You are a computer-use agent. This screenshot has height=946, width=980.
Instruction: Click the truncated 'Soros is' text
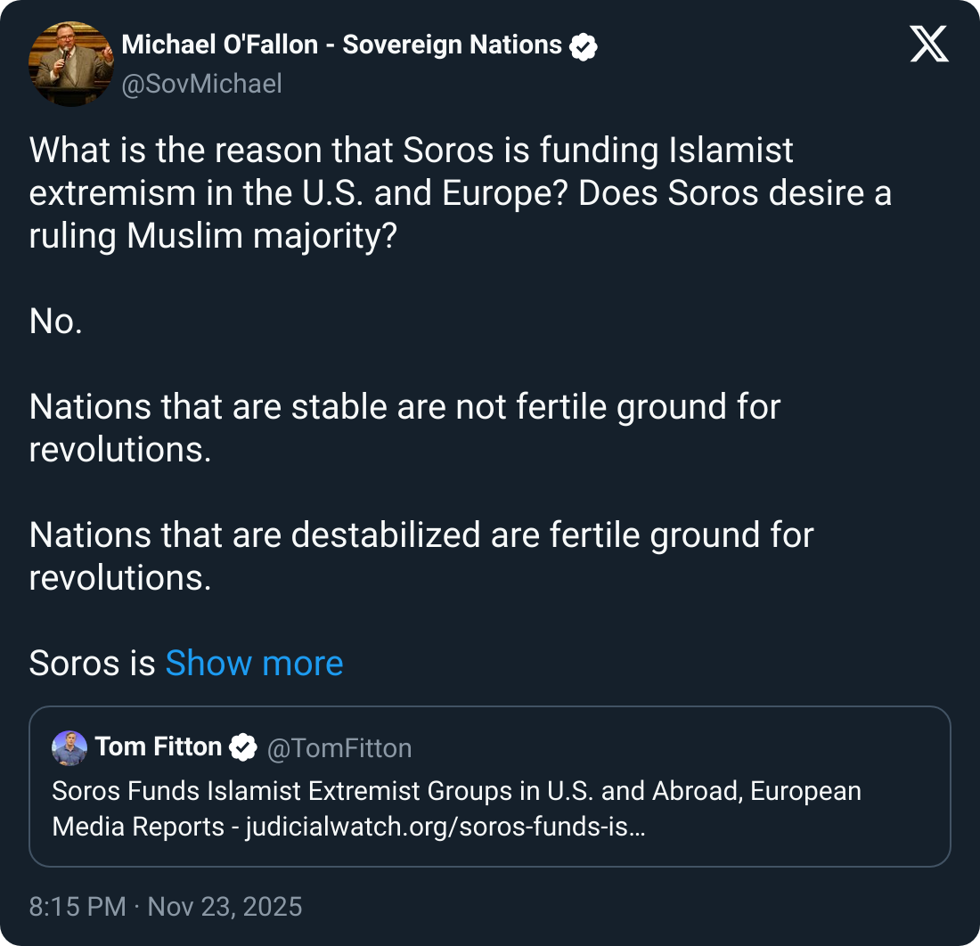click(x=93, y=664)
